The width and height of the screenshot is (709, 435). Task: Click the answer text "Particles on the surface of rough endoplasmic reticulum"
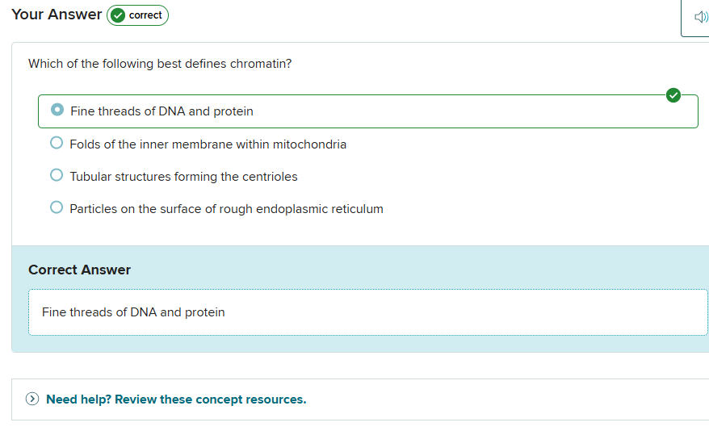tap(226, 209)
